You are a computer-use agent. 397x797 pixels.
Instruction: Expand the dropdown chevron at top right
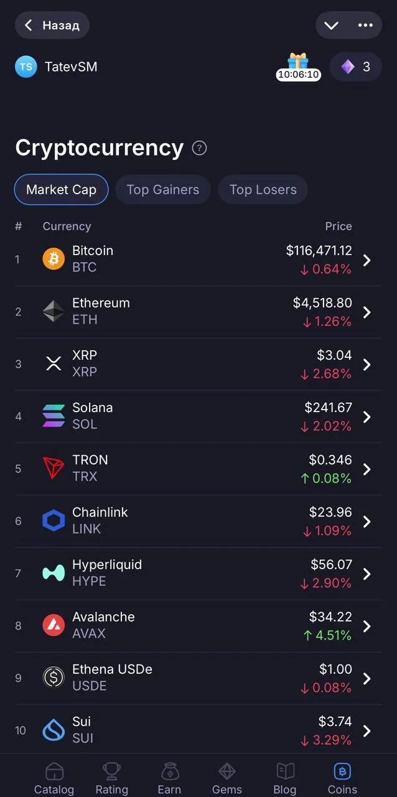click(x=331, y=26)
